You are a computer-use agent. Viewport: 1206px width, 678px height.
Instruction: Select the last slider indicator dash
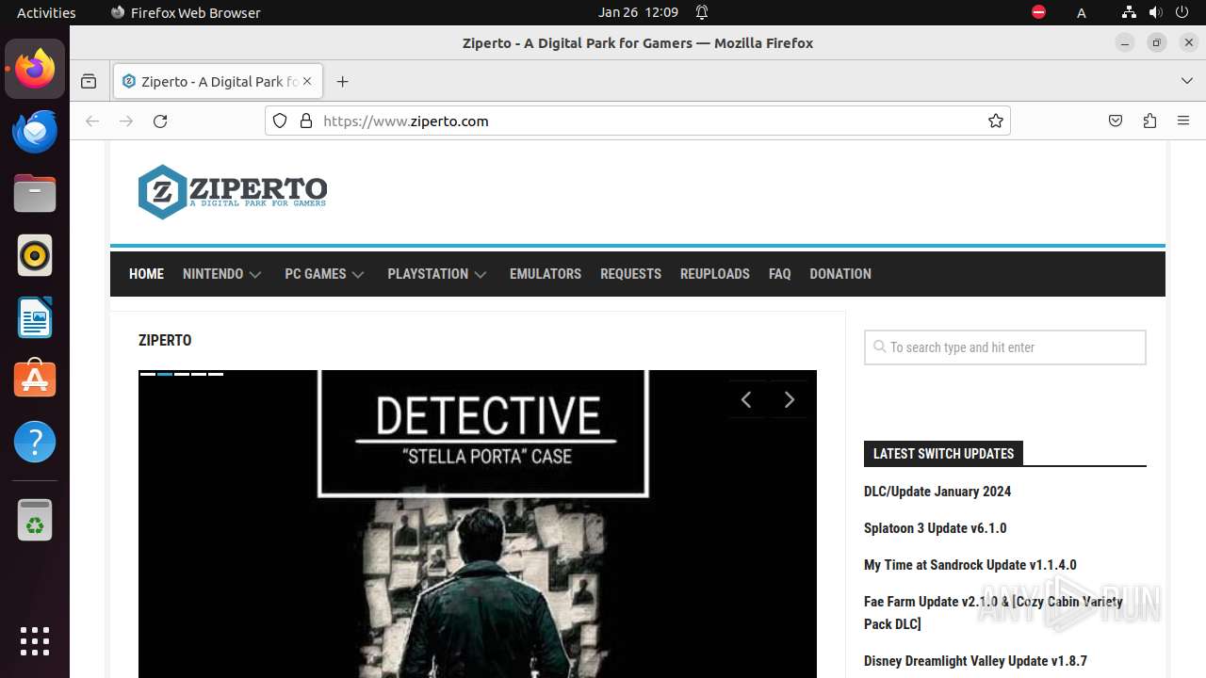point(216,374)
